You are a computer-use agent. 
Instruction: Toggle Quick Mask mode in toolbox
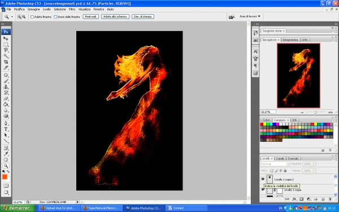(6, 186)
